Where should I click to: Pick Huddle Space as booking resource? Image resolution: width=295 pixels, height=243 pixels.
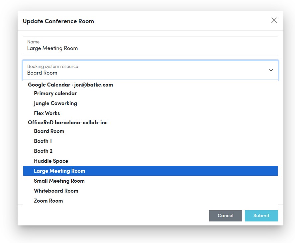point(51,161)
